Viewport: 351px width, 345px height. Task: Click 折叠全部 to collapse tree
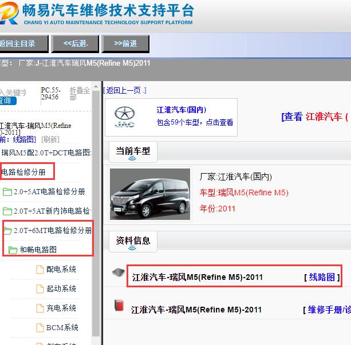[80, 94]
